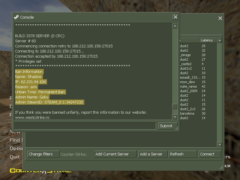Image resolution: width=240 pixels, height=180 pixels.
Task: Click the Console scroll up arrow
Action: pyautogui.click(x=175, y=26)
